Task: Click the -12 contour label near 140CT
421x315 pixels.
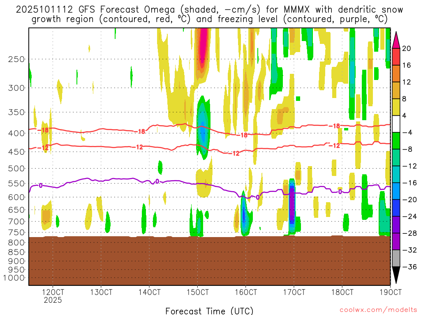Action: tap(137, 147)
